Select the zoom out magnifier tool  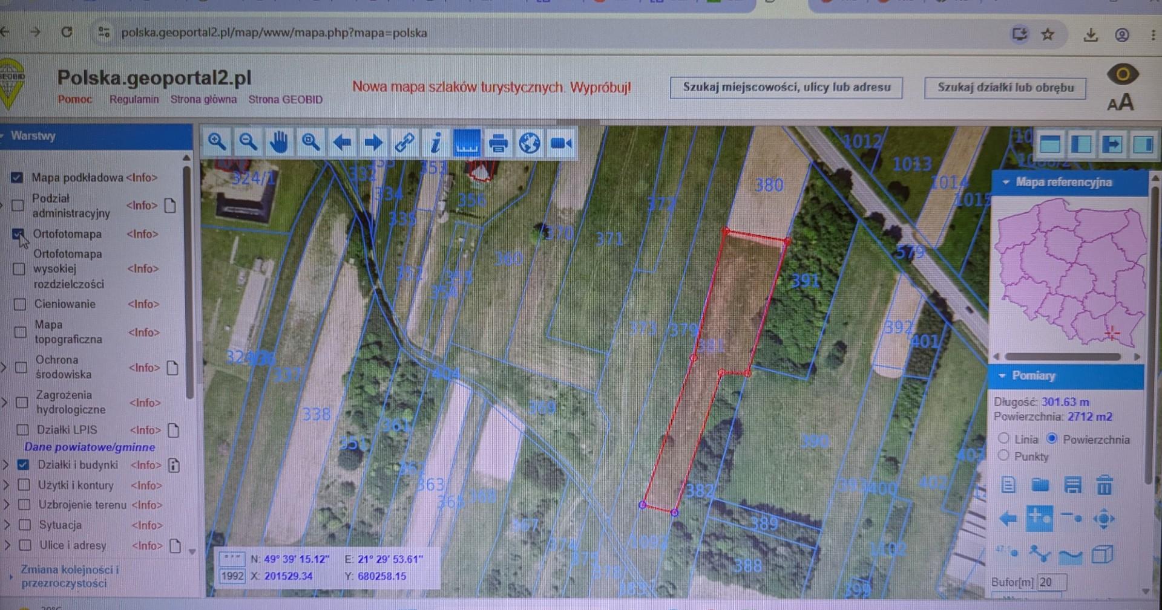pos(248,143)
